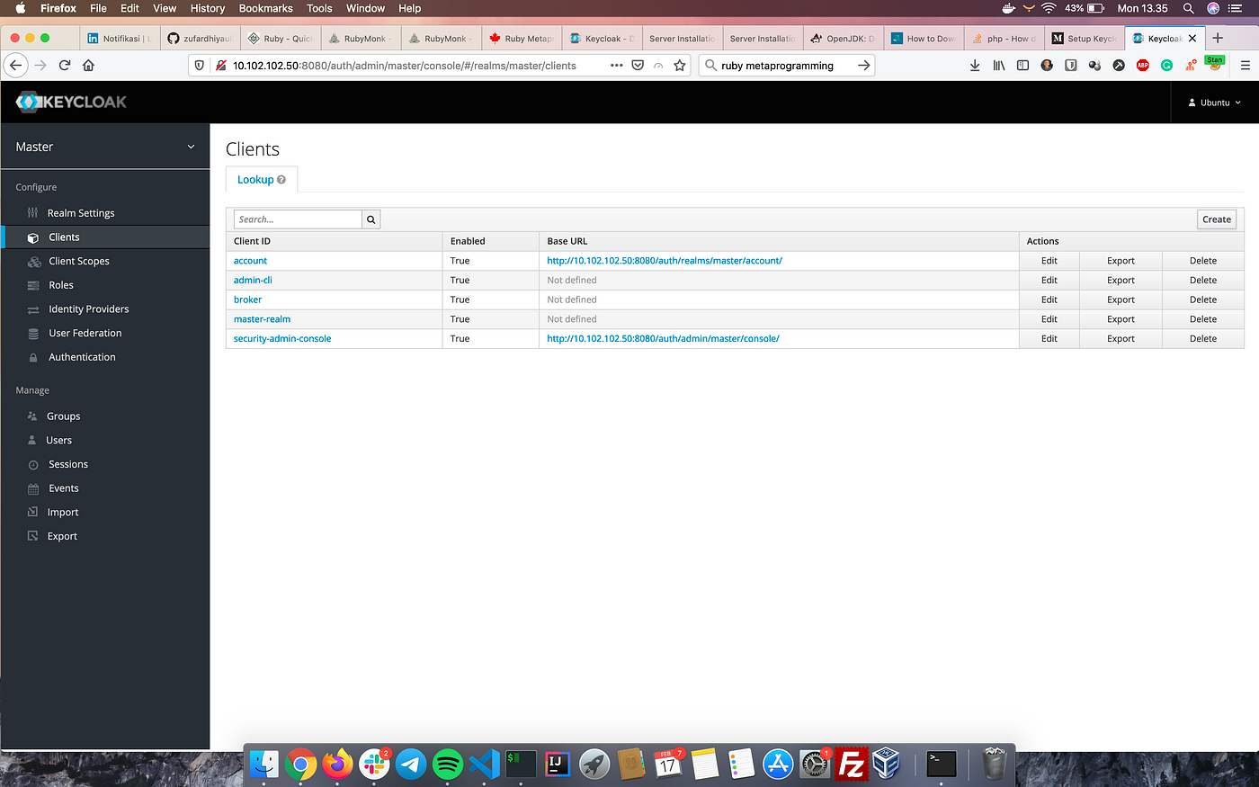Switch to the Setup Keycloak browser tab
1259x787 pixels.
coord(1084,39)
